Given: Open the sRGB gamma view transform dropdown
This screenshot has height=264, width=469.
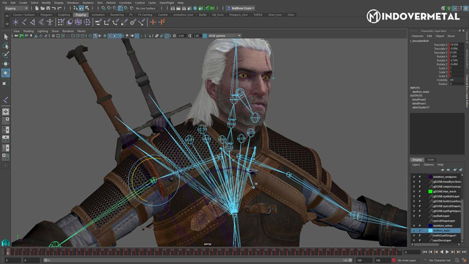Looking at the screenshot, I should [225, 36].
